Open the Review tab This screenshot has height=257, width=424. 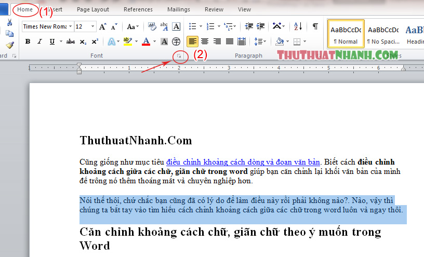pos(214,9)
